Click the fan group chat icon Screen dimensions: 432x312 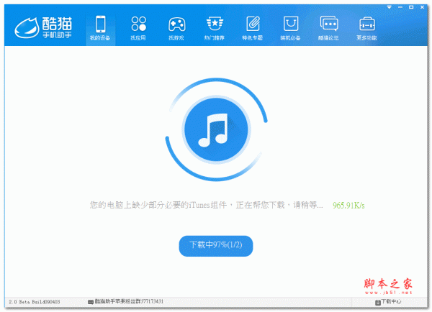pos(91,302)
